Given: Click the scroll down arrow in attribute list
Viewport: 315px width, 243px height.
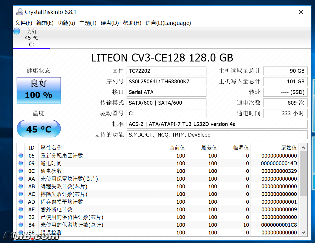Looking at the screenshot, I should click(303, 233).
